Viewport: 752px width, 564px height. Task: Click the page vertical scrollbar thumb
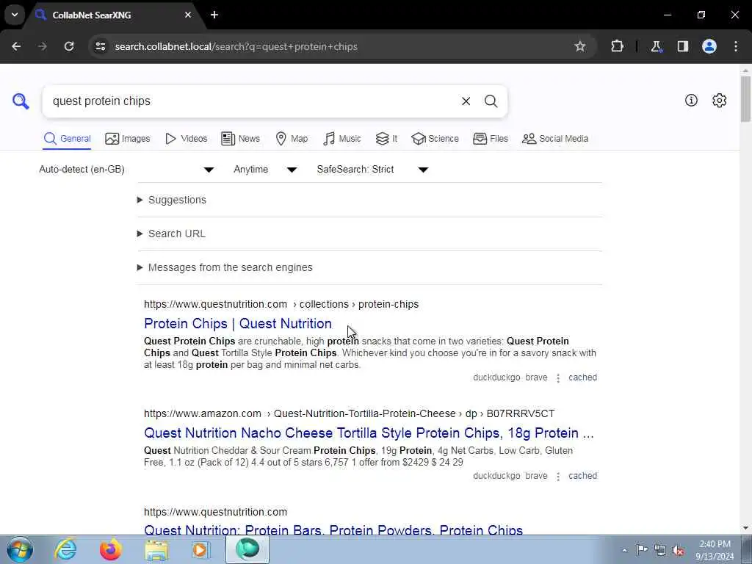(745, 99)
